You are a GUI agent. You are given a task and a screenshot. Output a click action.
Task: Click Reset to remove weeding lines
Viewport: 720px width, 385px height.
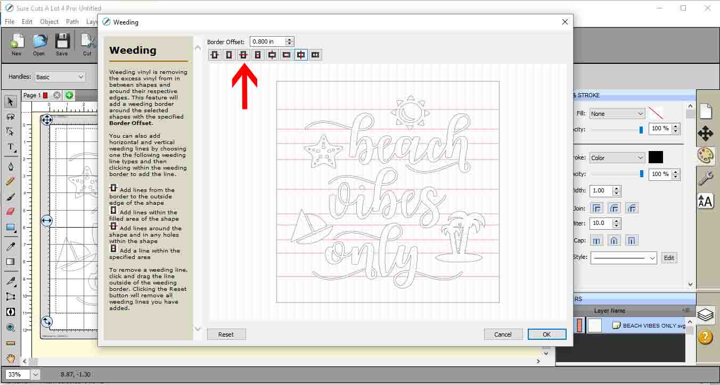click(226, 334)
